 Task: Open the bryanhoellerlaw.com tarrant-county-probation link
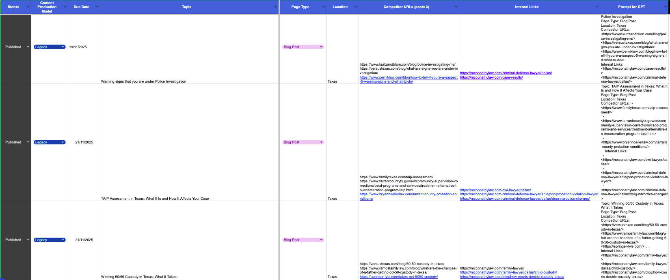tap(408, 197)
